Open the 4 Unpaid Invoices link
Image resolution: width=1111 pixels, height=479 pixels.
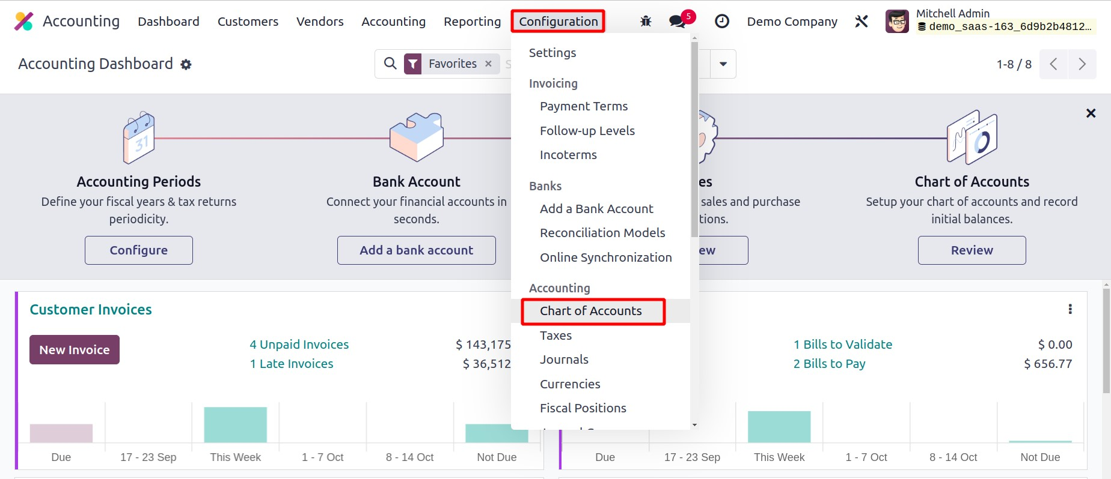coord(299,345)
